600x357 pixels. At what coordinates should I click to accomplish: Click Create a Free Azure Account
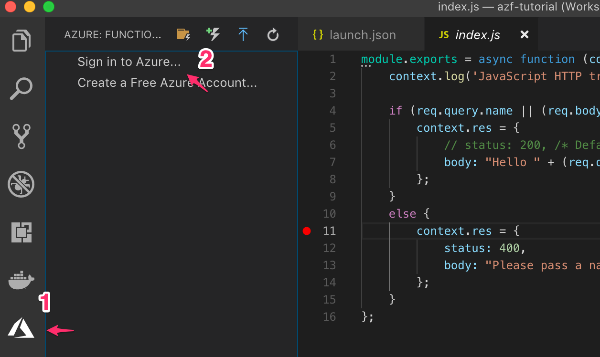[167, 83]
